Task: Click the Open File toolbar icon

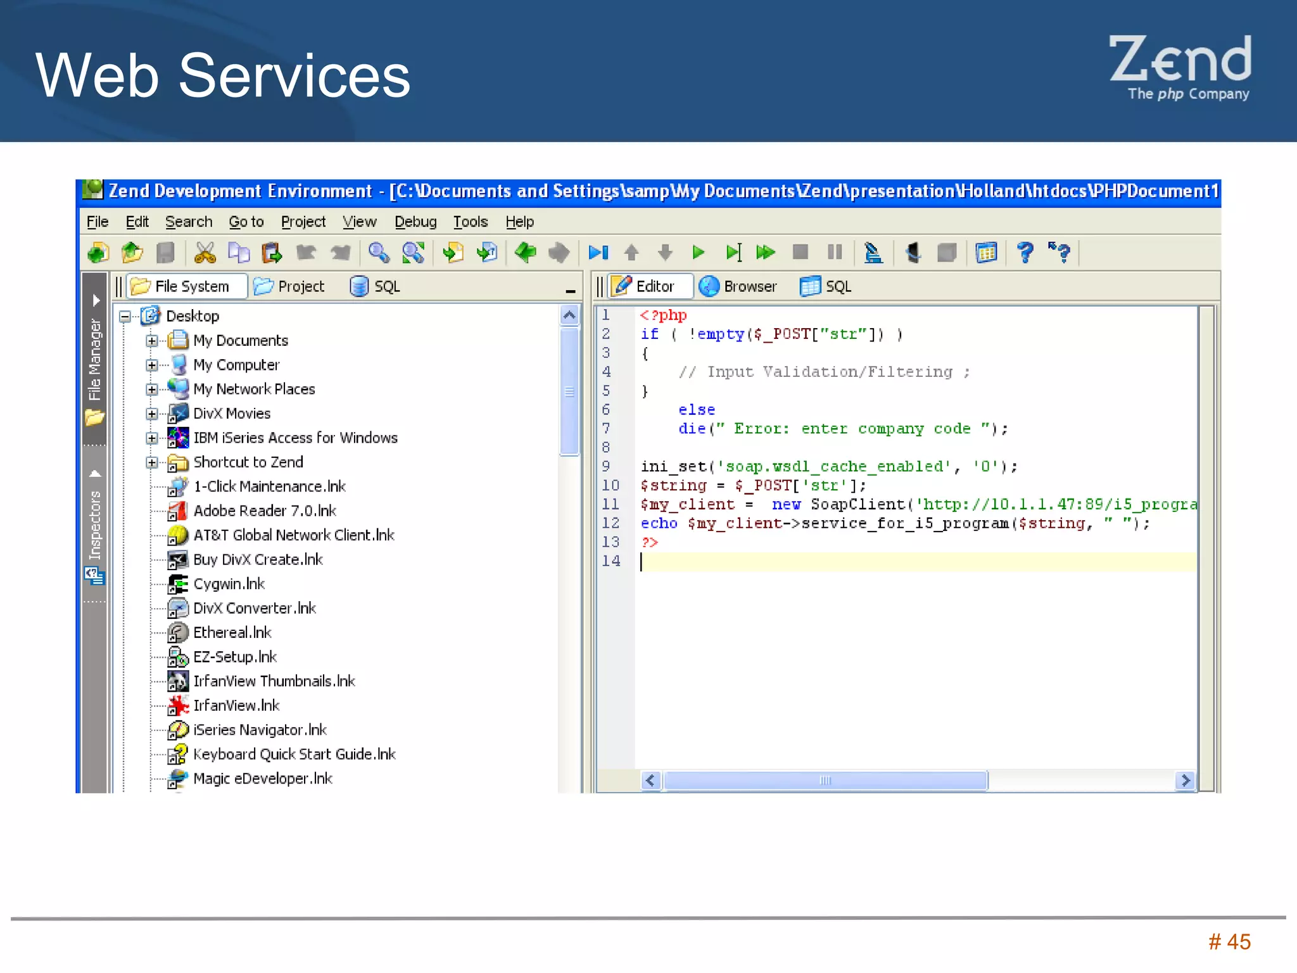Action: point(132,253)
